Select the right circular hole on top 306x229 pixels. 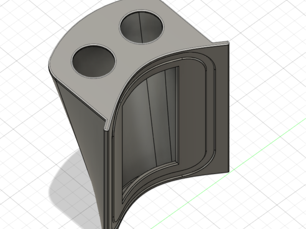[x=142, y=26]
